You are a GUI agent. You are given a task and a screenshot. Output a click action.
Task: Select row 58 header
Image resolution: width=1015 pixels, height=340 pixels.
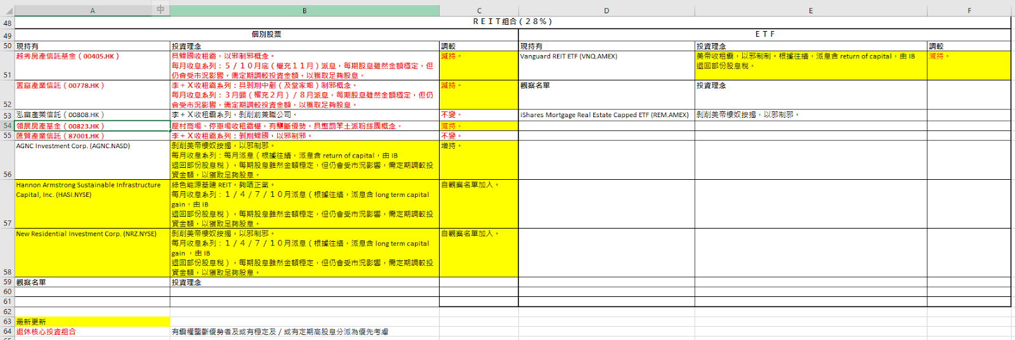tap(7, 253)
